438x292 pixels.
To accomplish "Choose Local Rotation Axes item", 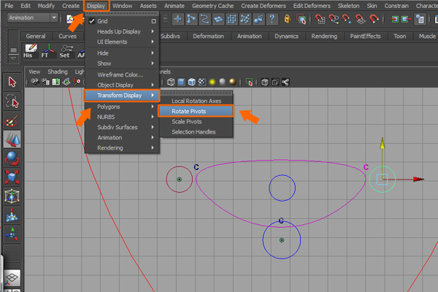I will pyautogui.click(x=196, y=101).
